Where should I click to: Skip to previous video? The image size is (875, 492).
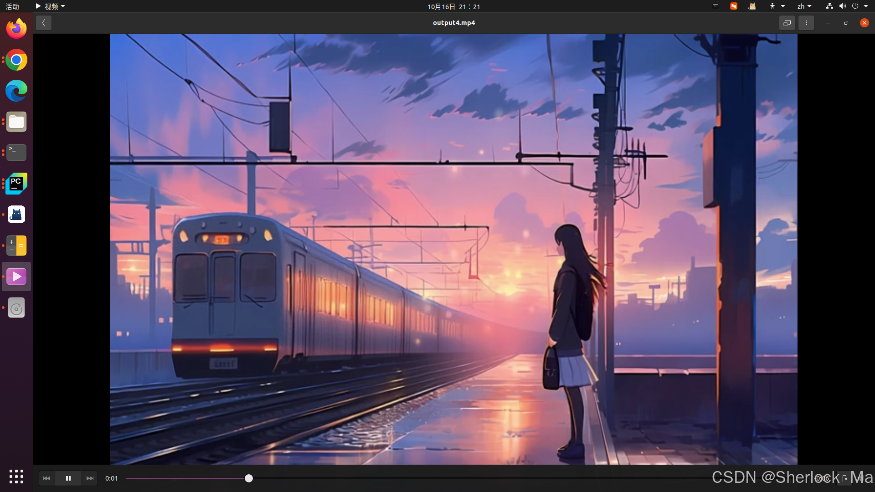pos(46,478)
